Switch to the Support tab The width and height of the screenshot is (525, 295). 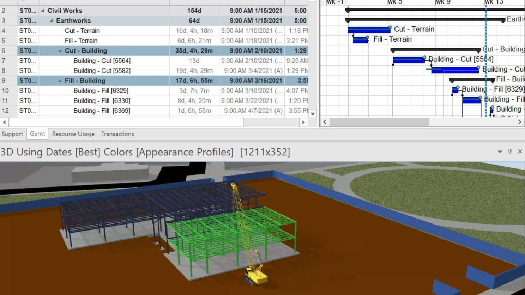point(12,134)
